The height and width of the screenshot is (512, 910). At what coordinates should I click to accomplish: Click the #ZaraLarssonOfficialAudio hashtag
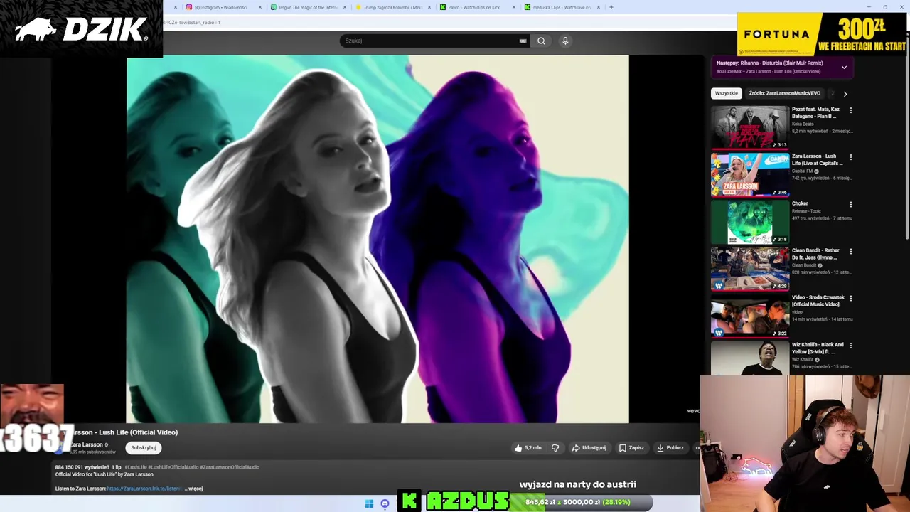pyautogui.click(x=230, y=467)
